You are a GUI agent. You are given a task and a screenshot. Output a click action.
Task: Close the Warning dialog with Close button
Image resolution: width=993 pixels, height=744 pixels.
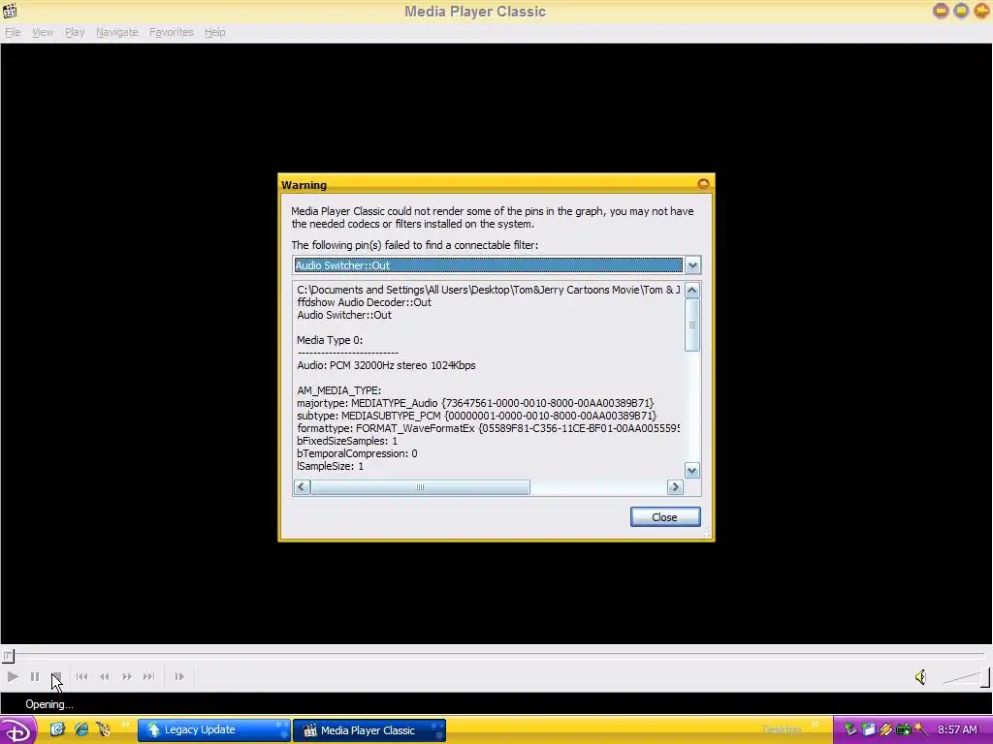click(665, 517)
